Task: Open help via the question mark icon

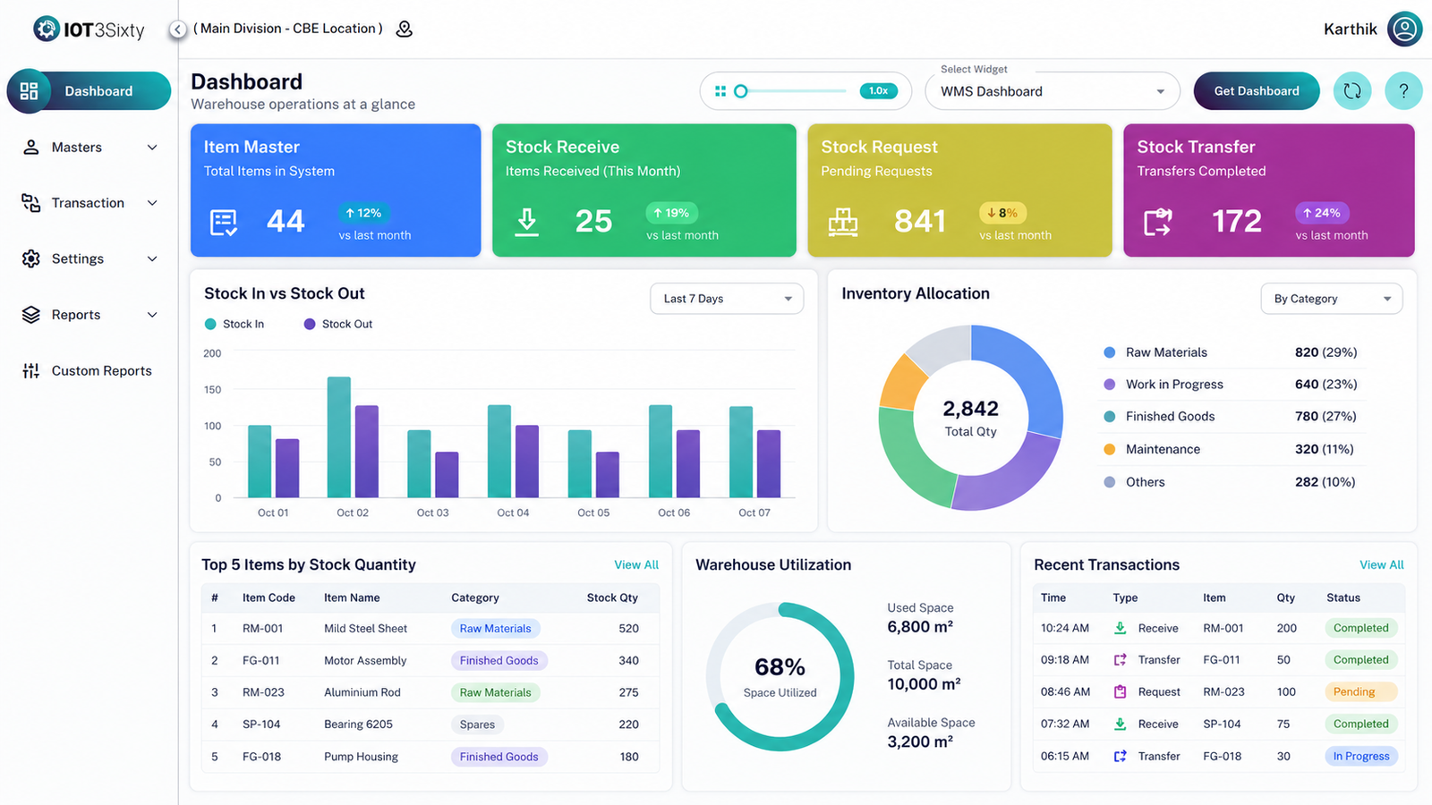Action: click(x=1403, y=91)
